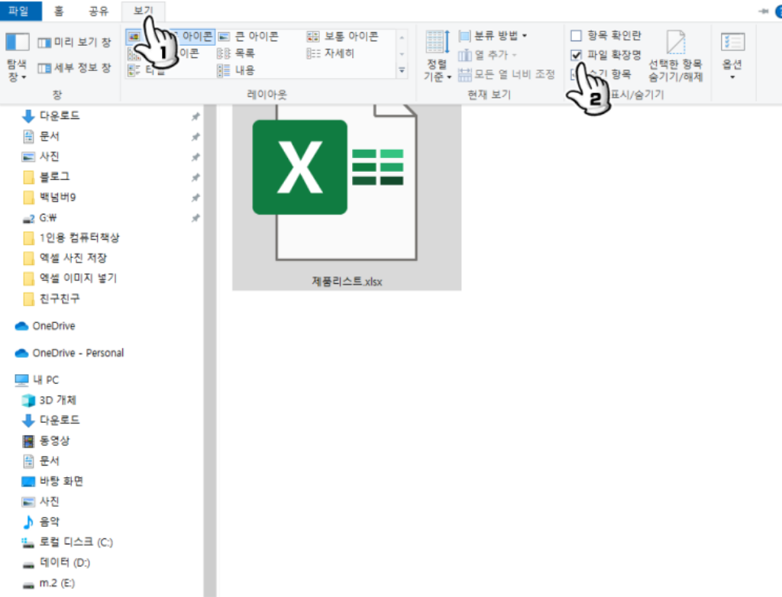This screenshot has width=782, height=597.
Task: Open the 친구친구 folder
Action: 51,298
